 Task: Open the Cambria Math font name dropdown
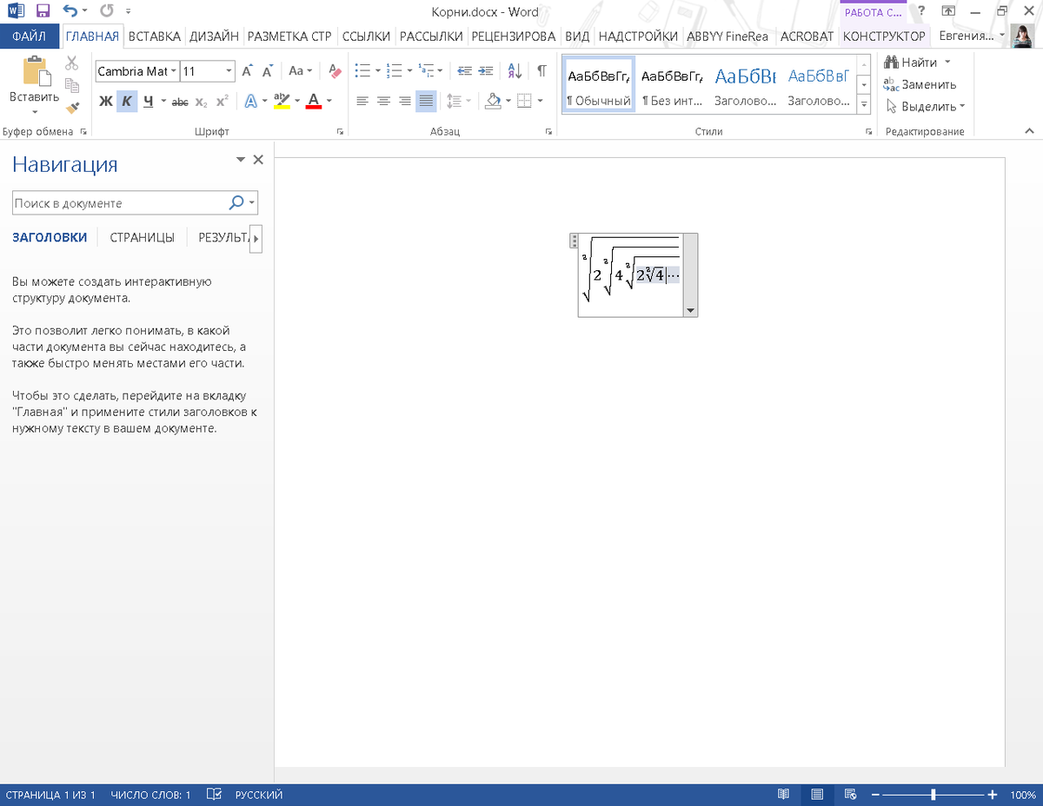click(174, 71)
